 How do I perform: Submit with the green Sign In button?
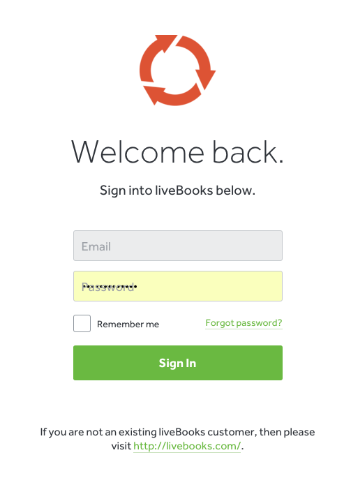point(178,363)
